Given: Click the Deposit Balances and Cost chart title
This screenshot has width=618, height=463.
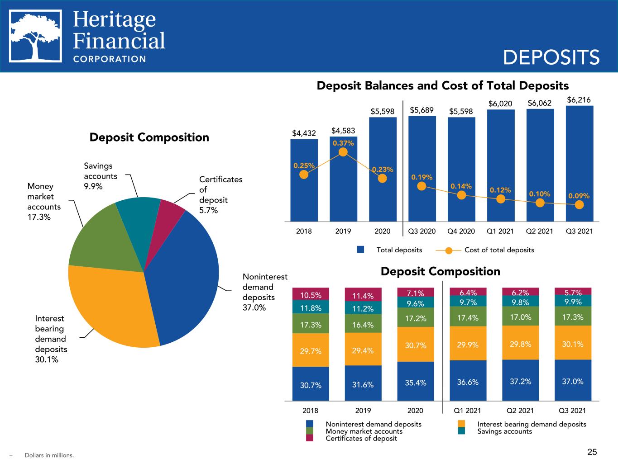Looking at the screenshot, I should click(442, 85).
